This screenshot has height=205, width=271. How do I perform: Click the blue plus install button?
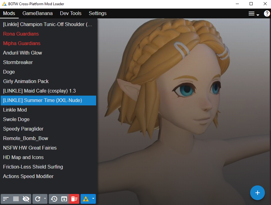(257, 193)
